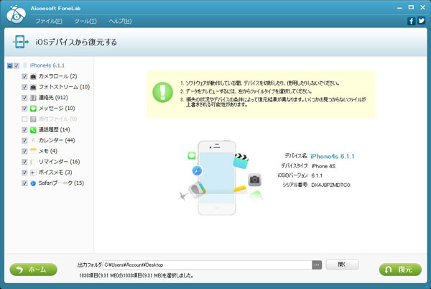Click the Safari bookmarks compass icon
Image resolution: width=431 pixels, height=289 pixels.
pos(33,183)
